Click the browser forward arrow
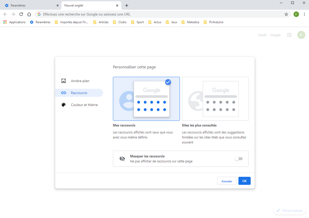The image size is (309, 218). (13, 14)
